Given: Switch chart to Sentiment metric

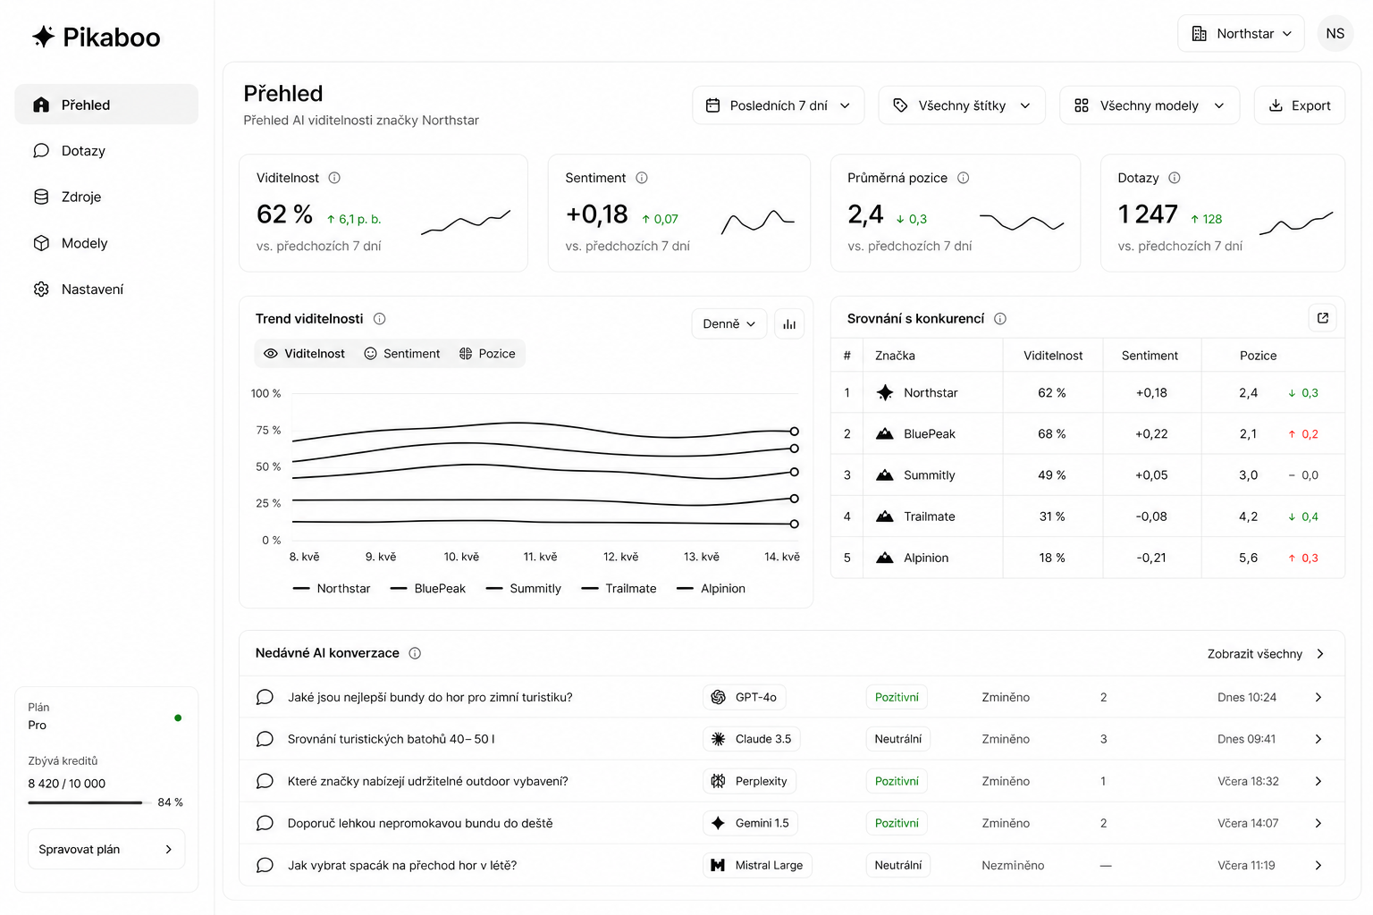Looking at the screenshot, I should pyautogui.click(x=402, y=354).
